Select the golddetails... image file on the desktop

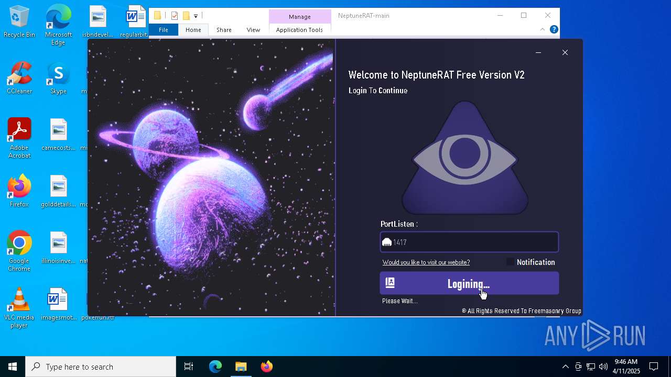point(58,191)
